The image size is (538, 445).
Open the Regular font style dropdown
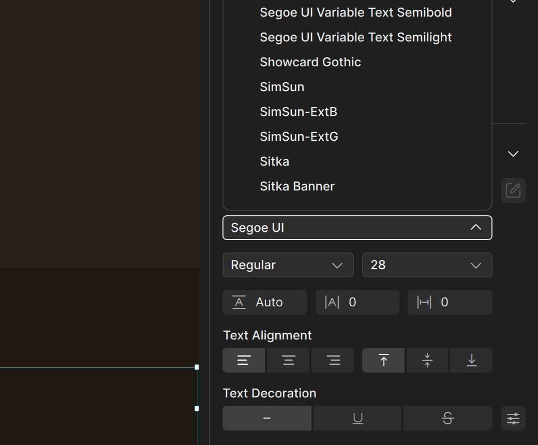(288, 265)
